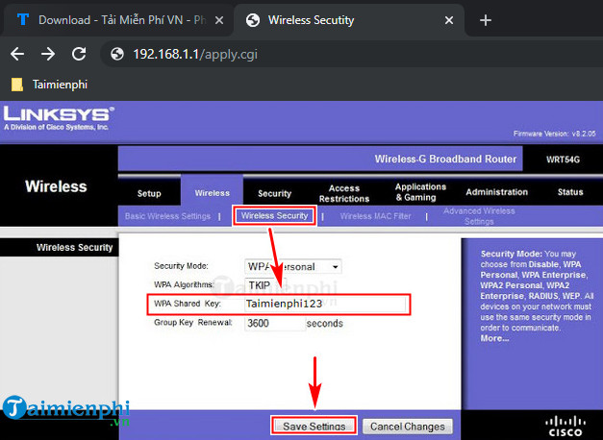Open Advanced Wireless Settings sub-tab

coord(479,216)
